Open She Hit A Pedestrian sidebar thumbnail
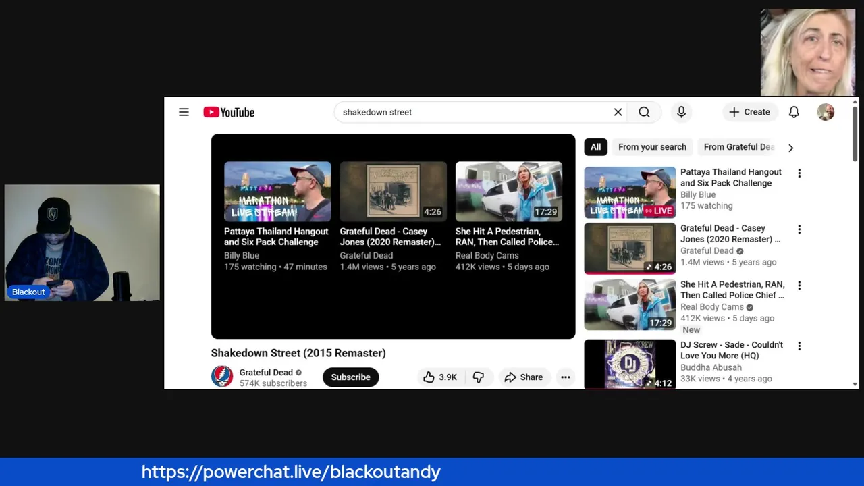Image resolution: width=864 pixels, height=486 pixels. 630,304
